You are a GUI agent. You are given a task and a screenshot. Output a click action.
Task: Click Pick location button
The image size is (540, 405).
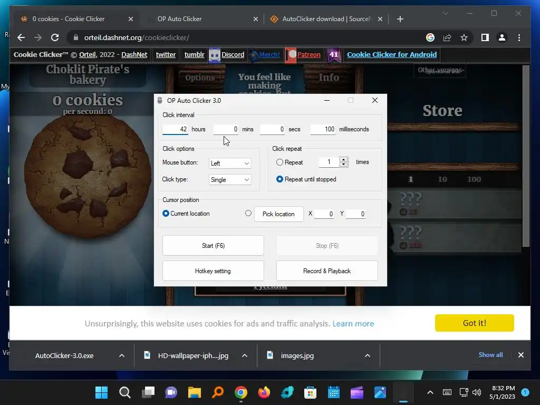click(x=278, y=214)
